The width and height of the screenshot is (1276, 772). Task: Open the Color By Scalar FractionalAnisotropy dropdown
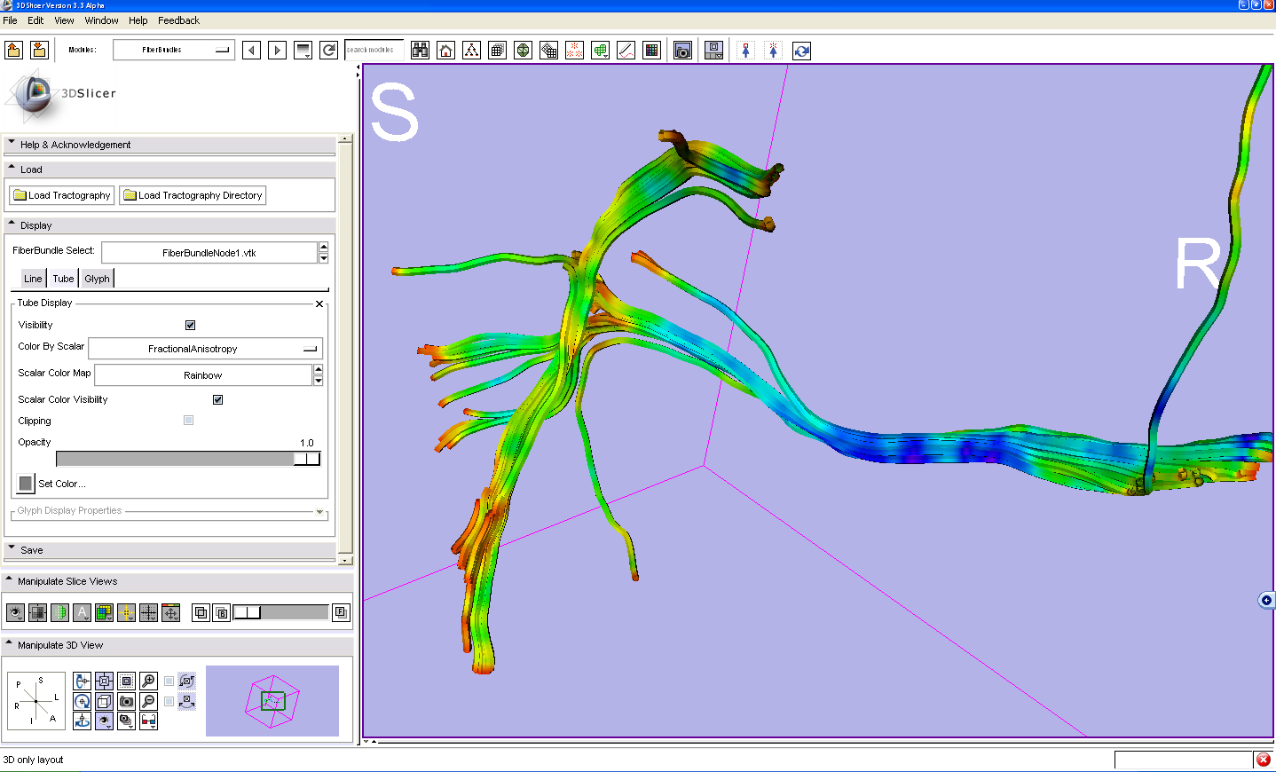pos(205,349)
